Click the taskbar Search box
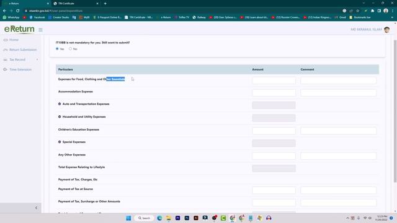 click(x=145, y=218)
